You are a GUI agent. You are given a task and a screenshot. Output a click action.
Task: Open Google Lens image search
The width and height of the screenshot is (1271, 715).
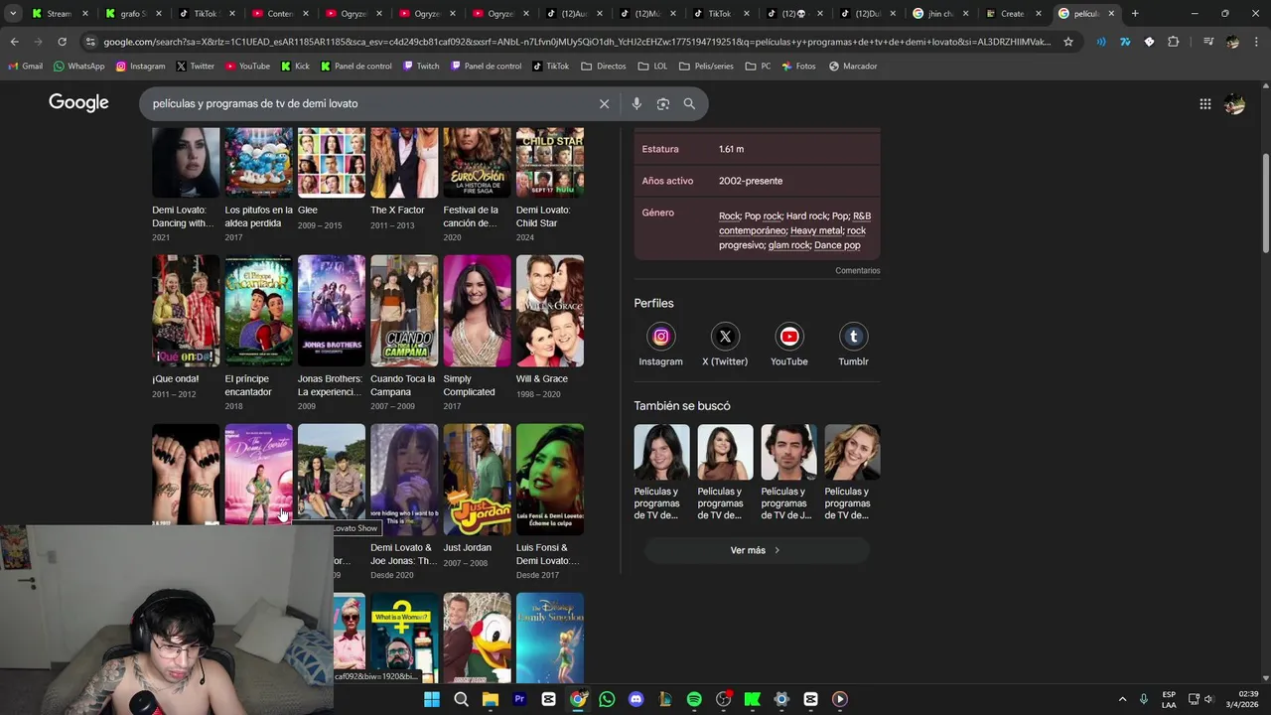662,103
